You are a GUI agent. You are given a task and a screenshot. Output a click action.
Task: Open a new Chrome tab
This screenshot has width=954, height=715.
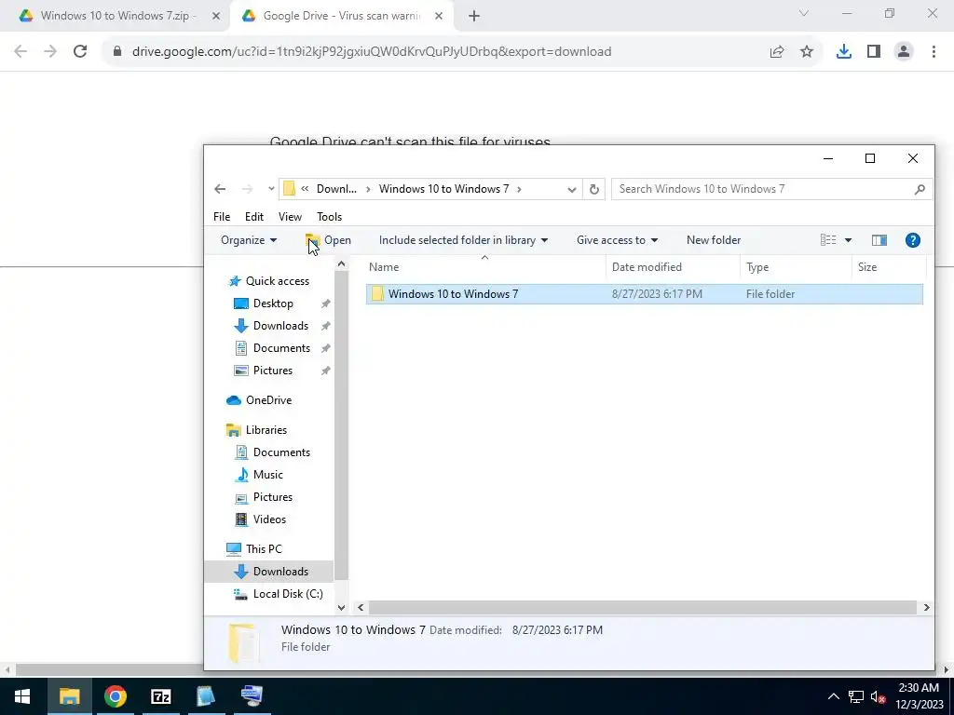pos(474,17)
